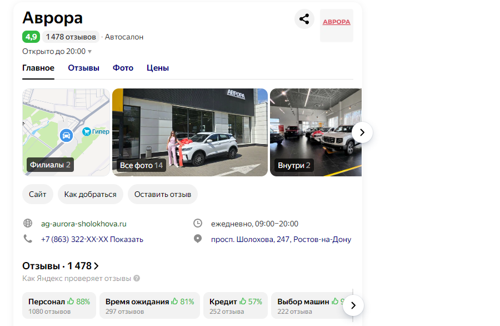Click the Как Яндекс проверяет отзывы link
Screen dimensions: 500x326
[77, 278]
